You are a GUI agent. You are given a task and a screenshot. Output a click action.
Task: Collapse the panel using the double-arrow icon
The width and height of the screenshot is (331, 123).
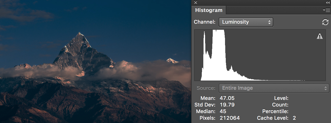tap(328, 3)
